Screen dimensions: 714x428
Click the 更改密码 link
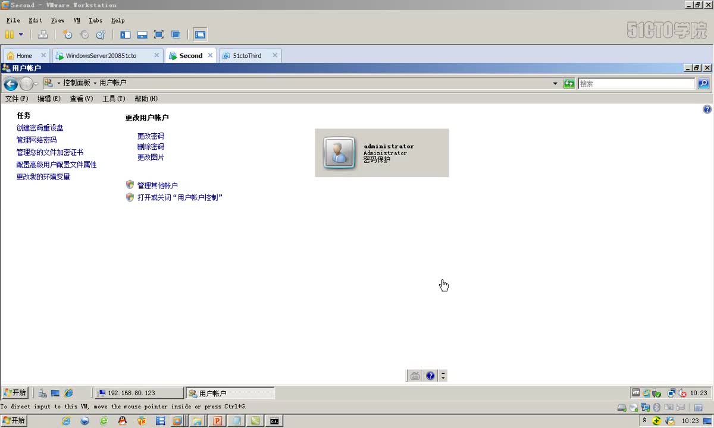click(151, 136)
